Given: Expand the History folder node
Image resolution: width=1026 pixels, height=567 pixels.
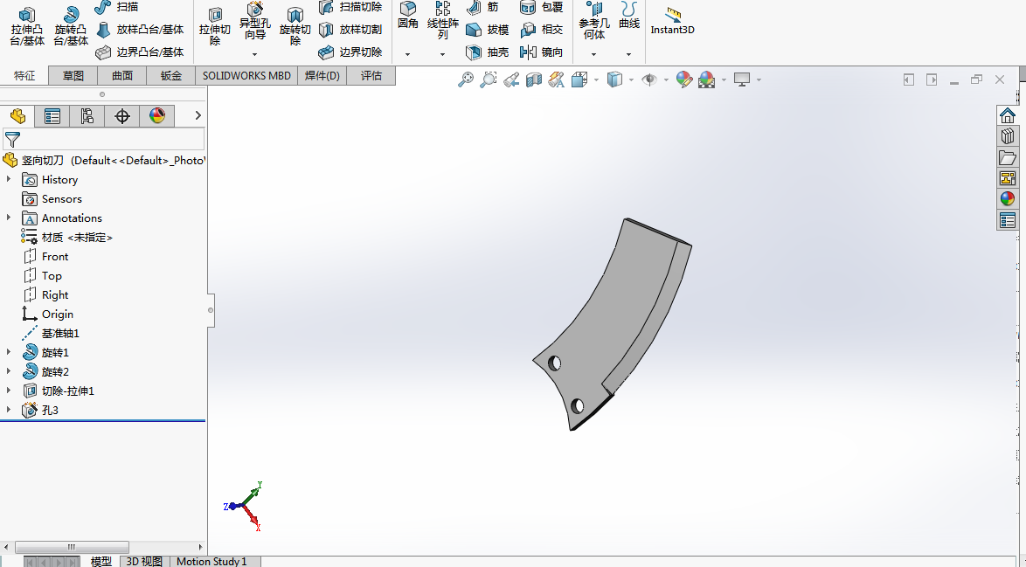Looking at the screenshot, I should pos(9,179).
